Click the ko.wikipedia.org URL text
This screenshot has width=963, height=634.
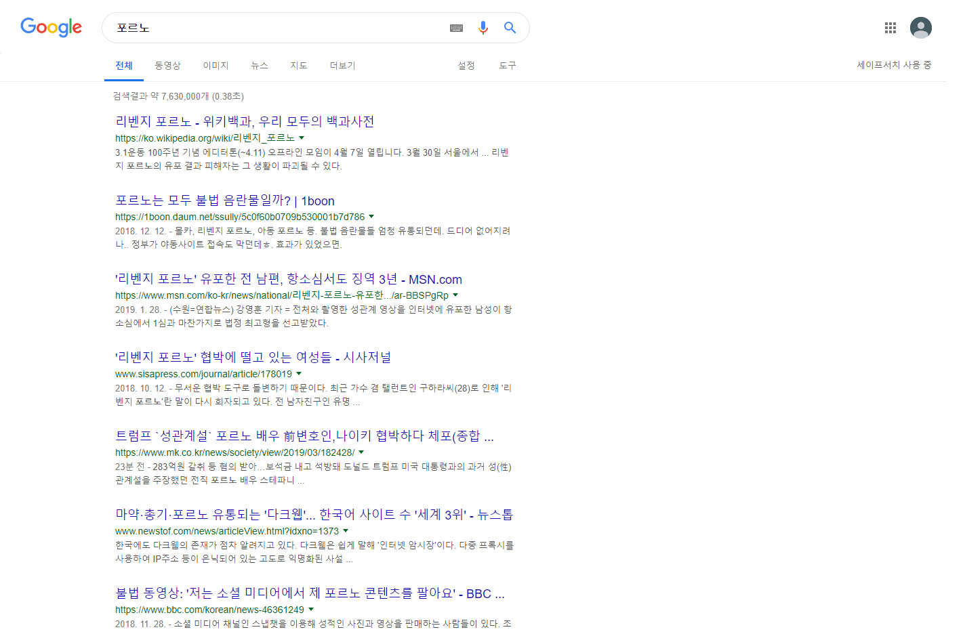pos(205,138)
